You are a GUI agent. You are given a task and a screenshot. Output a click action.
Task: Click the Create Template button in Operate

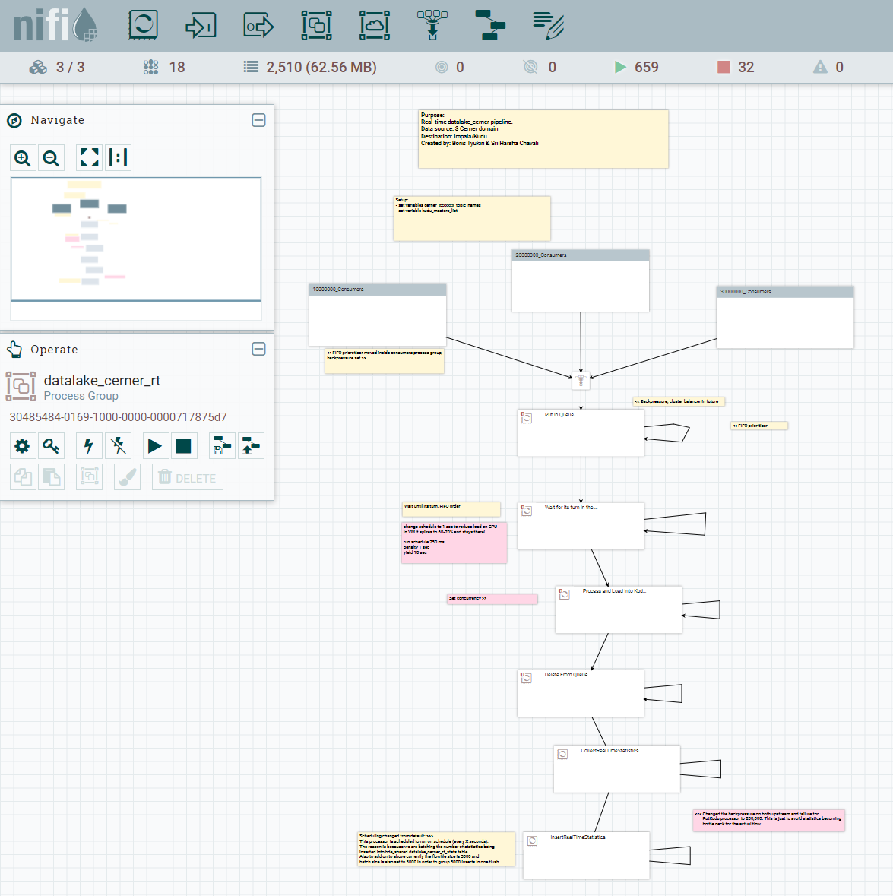tap(222, 446)
